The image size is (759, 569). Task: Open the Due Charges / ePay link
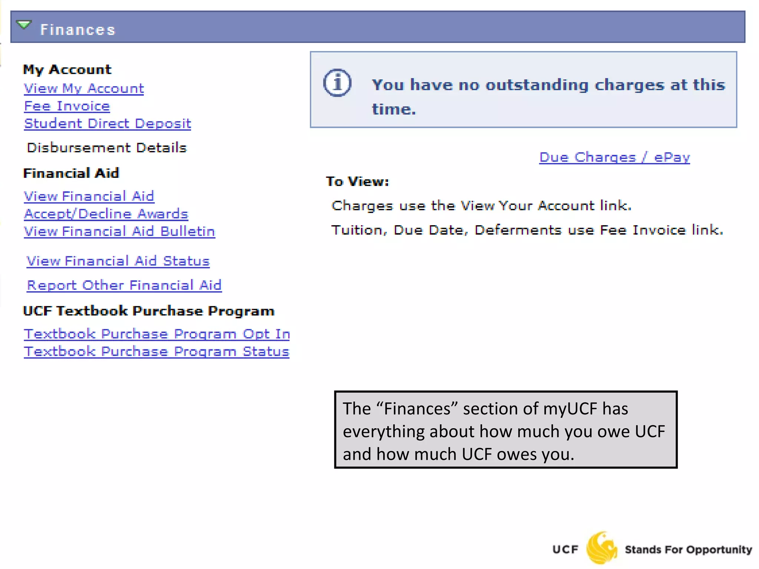click(x=614, y=157)
